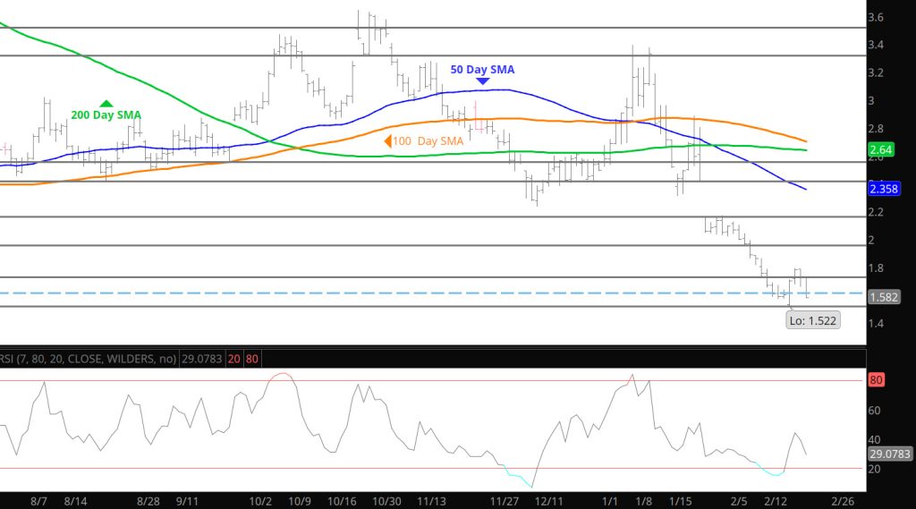Click the orange 100 Day SMA left-arrow marker
Screen dimensions: 916x509
(388, 140)
